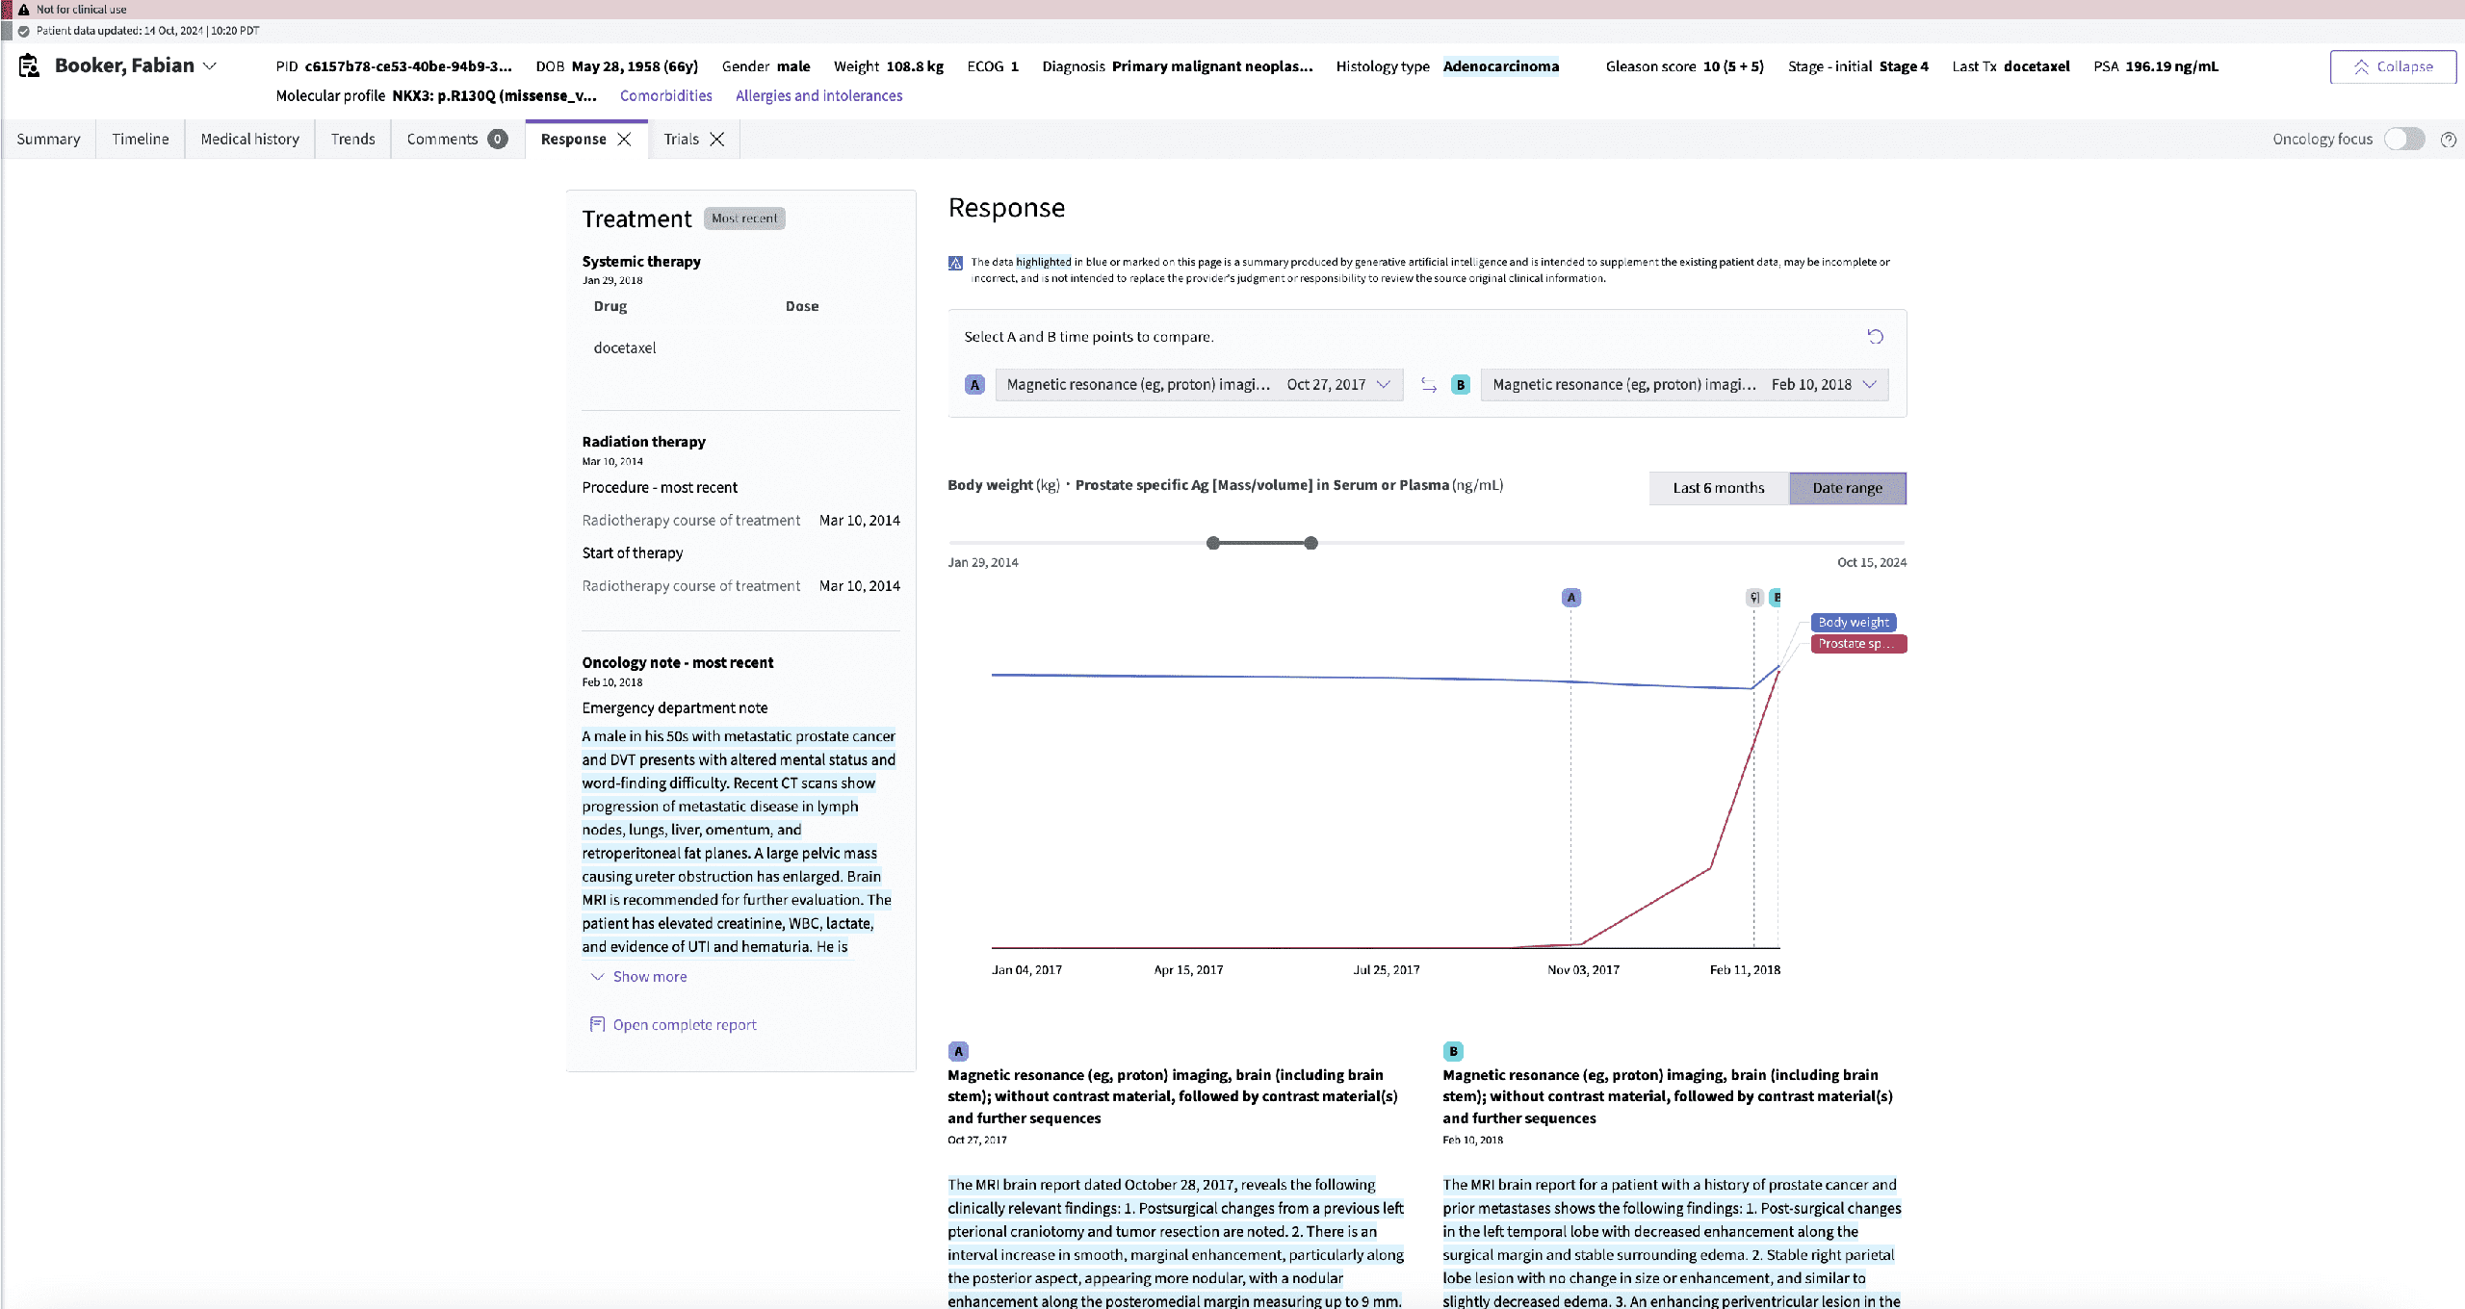Close the Trials tab with its X
2465x1309 pixels.
[x=717, y=140]
